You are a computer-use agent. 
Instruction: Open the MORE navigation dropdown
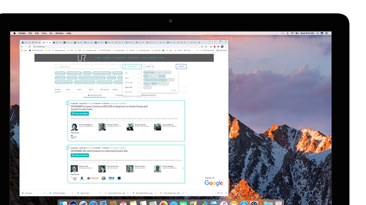pyautogui.click(x=162, y=58)
